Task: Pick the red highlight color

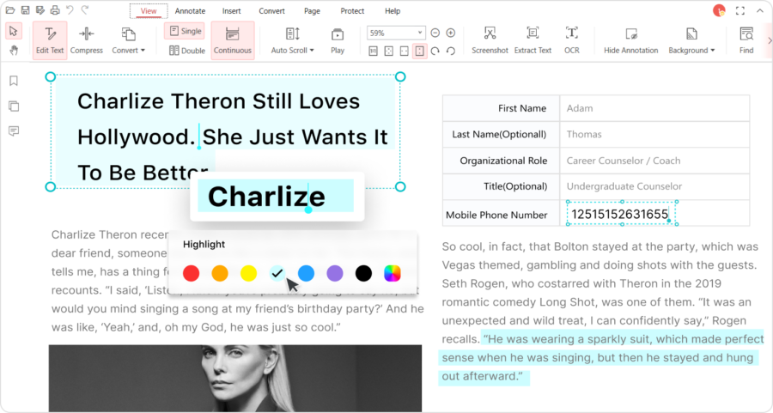Action: (x=192, y=273)
